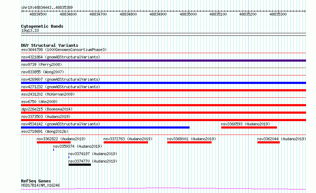Click ruler position 48834700

point(98,14)
